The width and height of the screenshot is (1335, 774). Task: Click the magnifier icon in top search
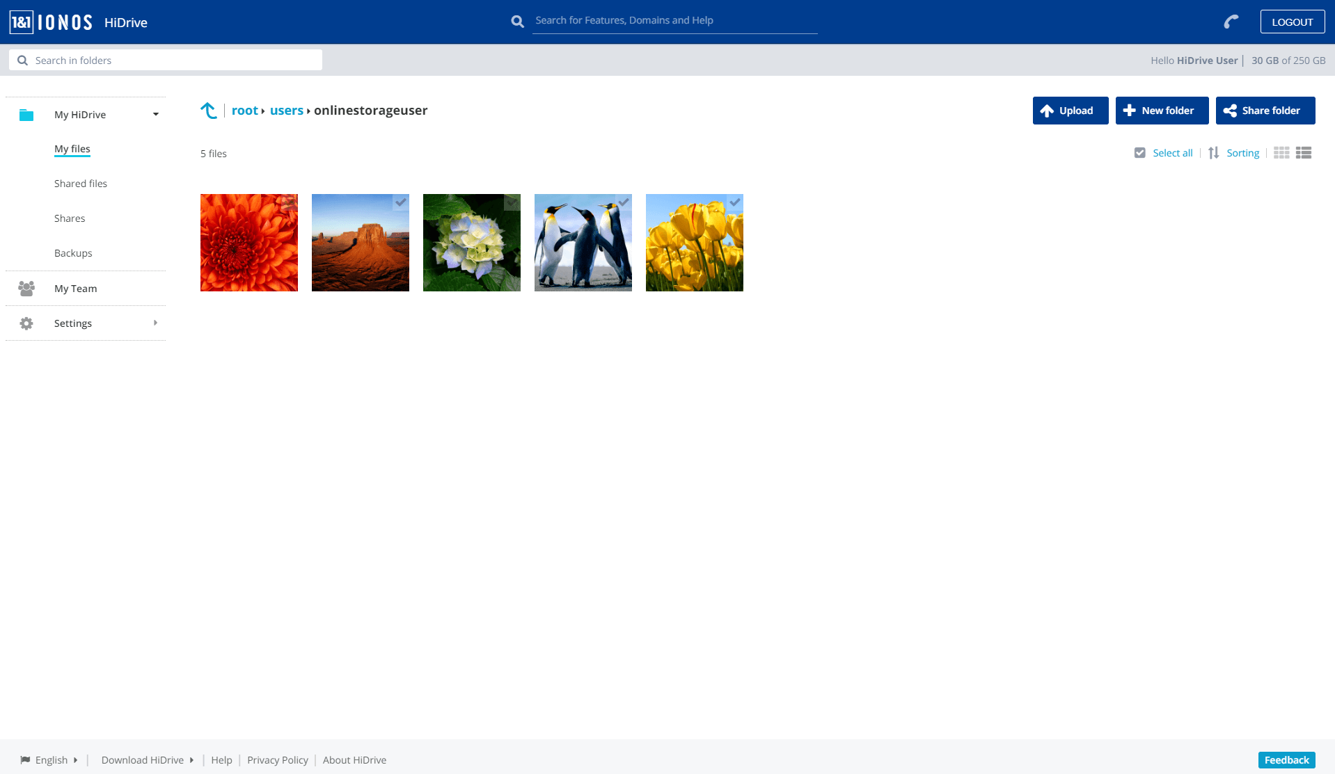[x=517, y=22]
